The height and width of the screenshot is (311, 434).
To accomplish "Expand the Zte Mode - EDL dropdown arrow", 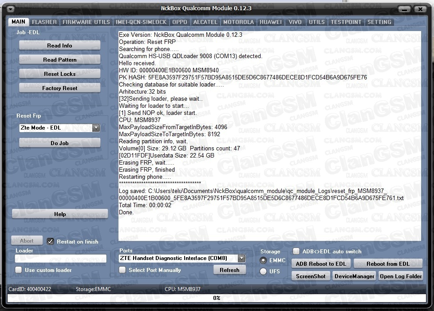I will point(96,128).
